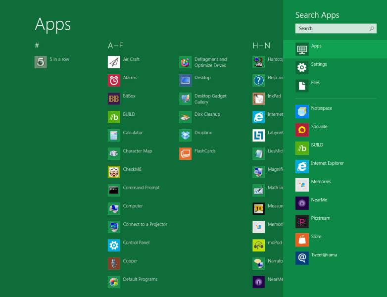Launch the Measure app icon

(x=258, y=208)
